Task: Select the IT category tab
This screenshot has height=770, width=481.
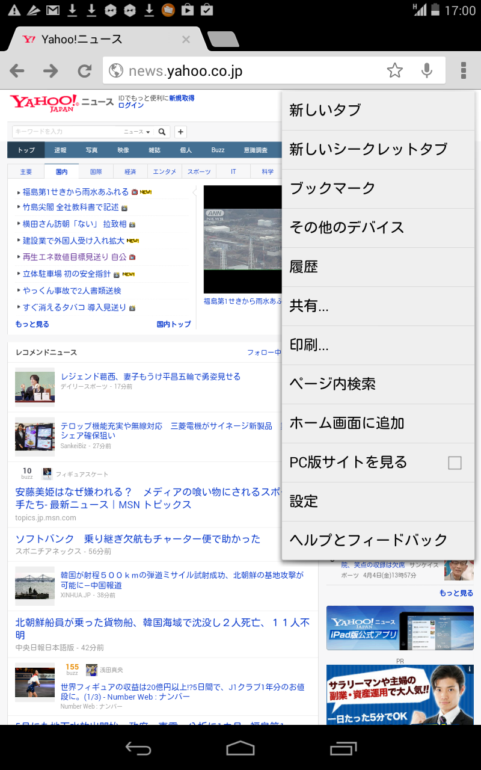Action: 233,171
